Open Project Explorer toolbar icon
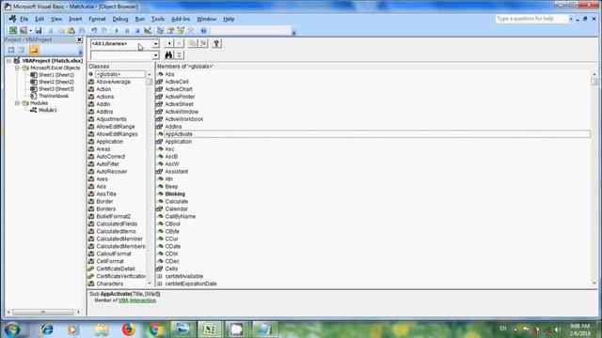602x338 pixels. (160, 30)
